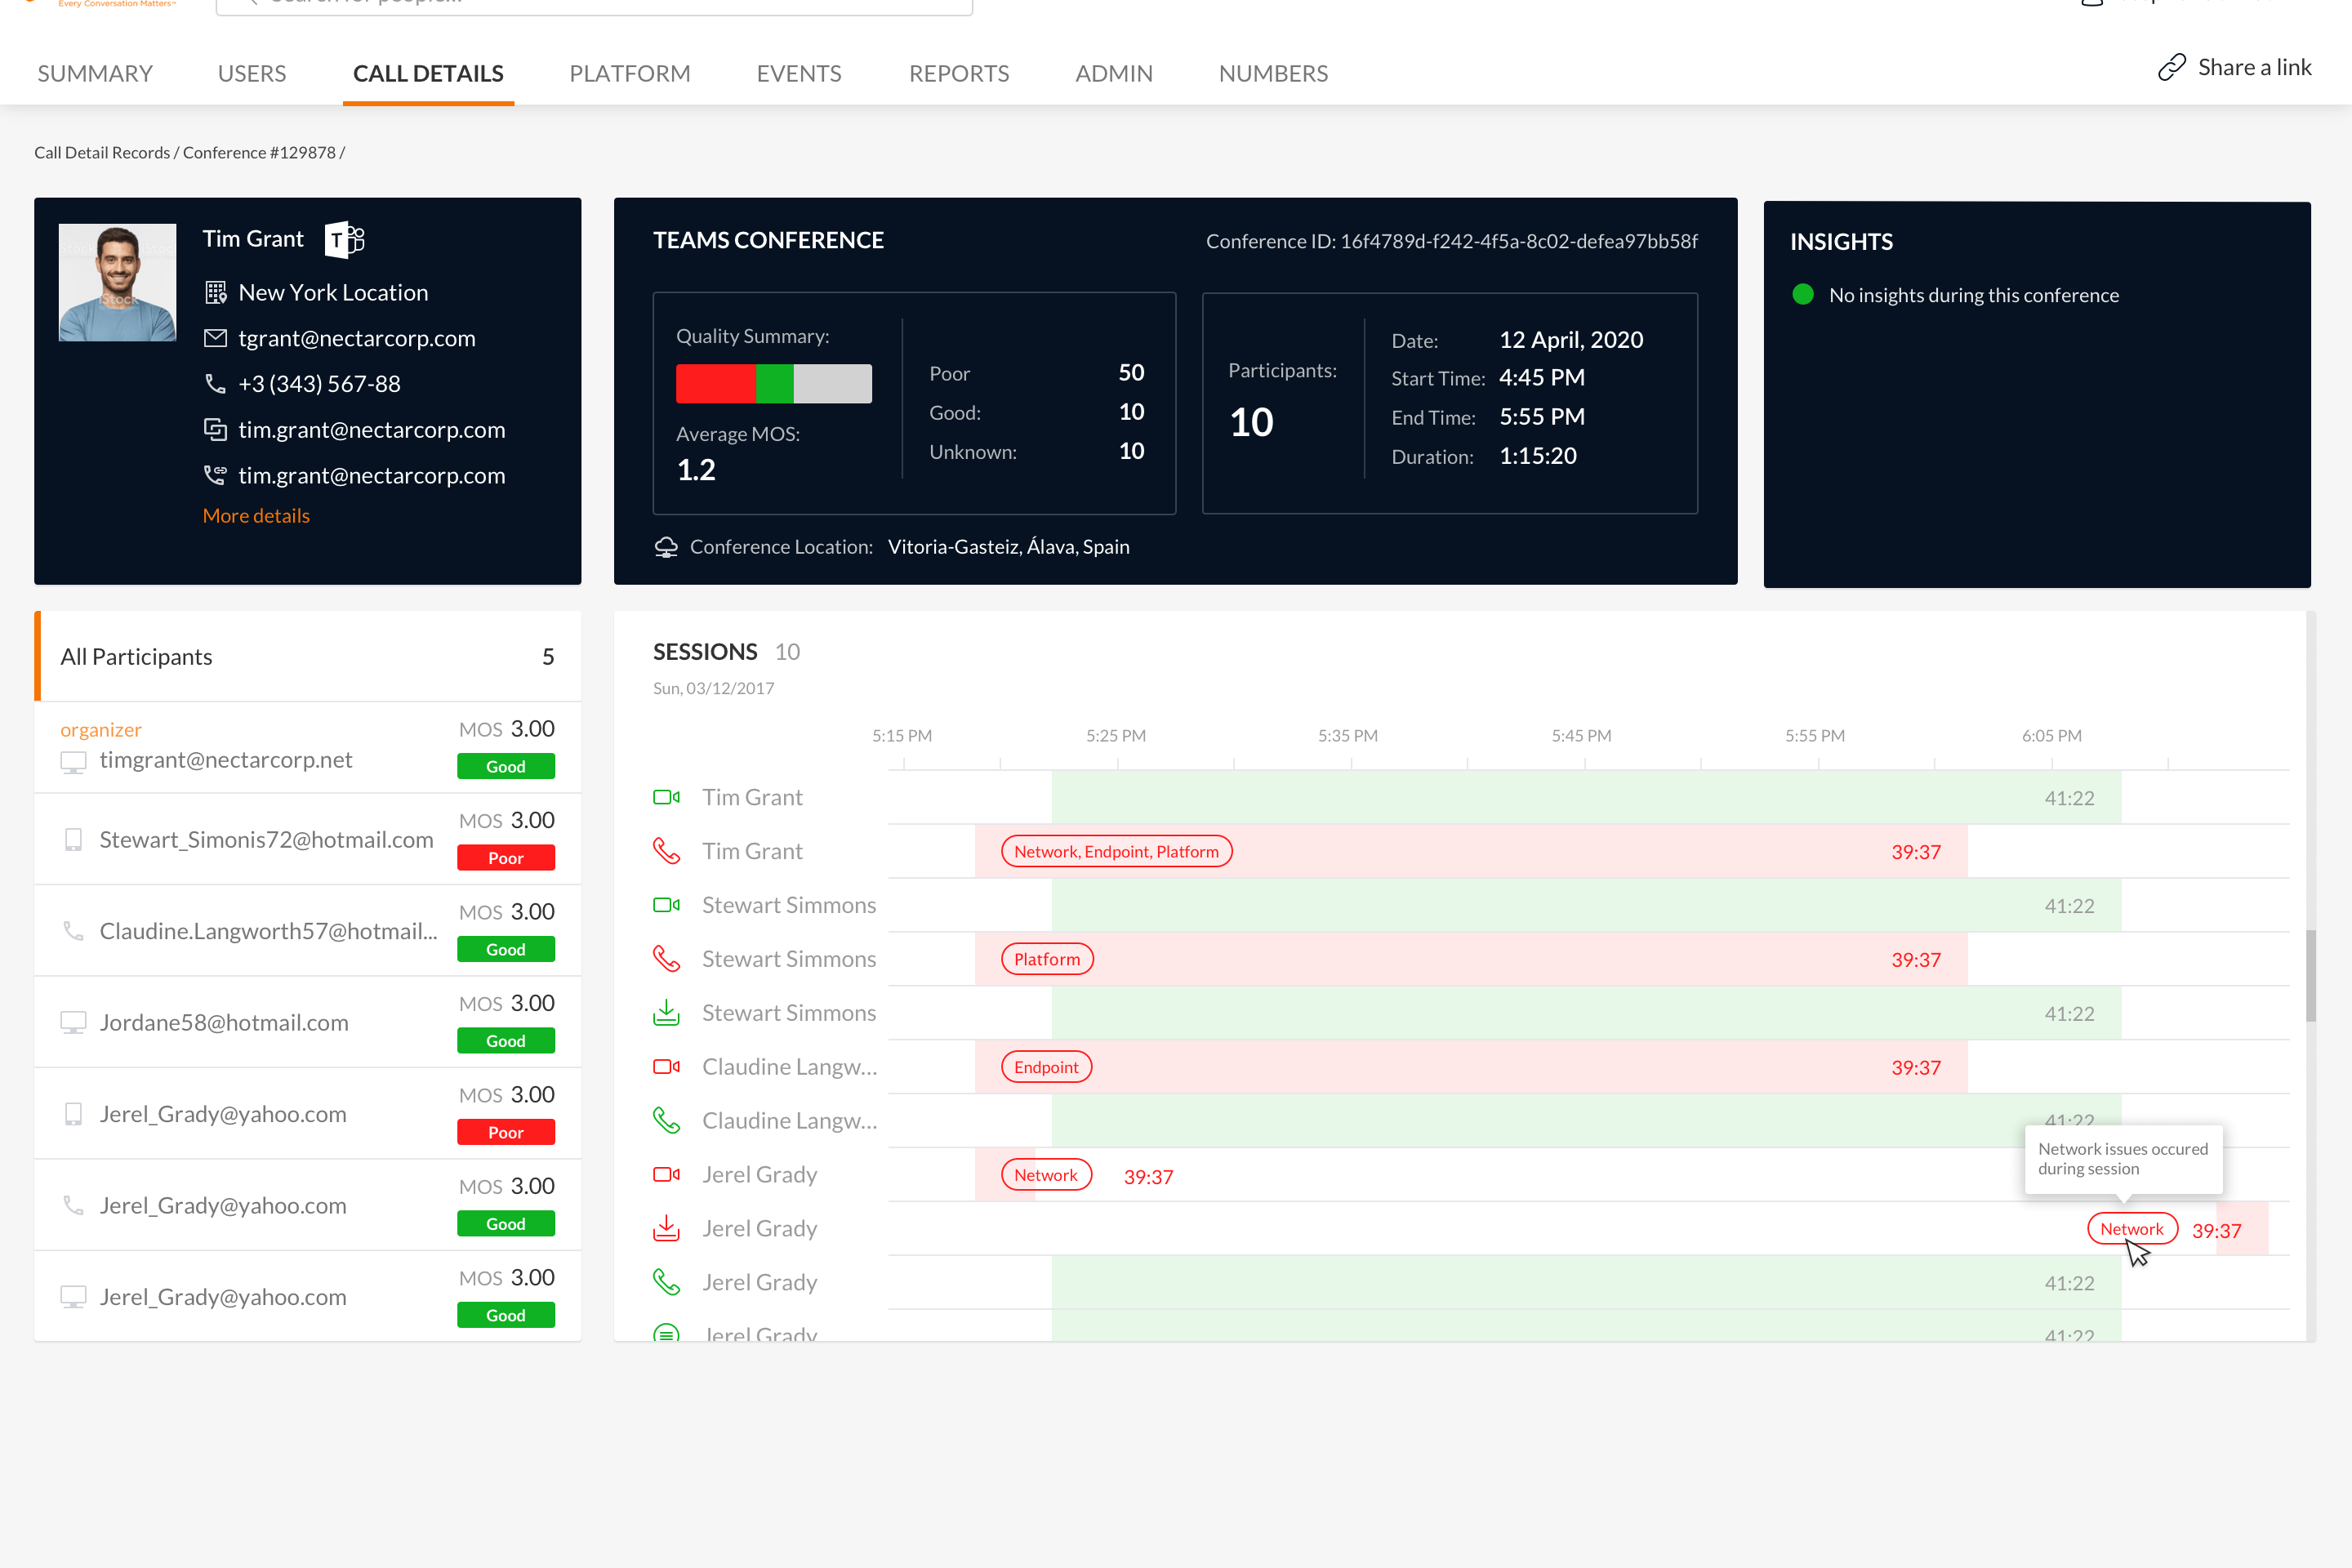Click the envelope icon beside tgrant@nectarcorp.com

215,338
